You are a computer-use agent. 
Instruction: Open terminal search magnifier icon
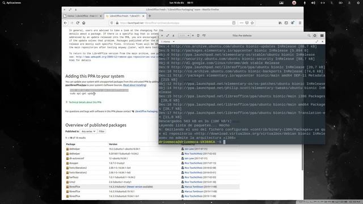click(x=309, y=35)
